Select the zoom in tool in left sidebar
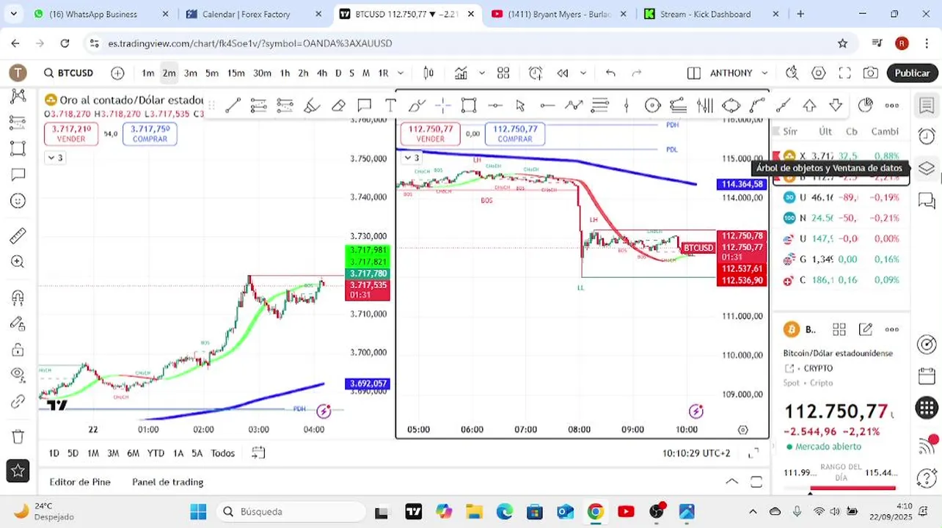 (x=18, y=262)
